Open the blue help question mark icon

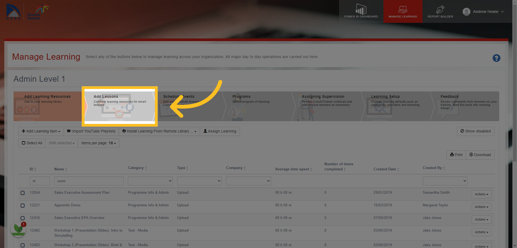[x=496, y=58]
